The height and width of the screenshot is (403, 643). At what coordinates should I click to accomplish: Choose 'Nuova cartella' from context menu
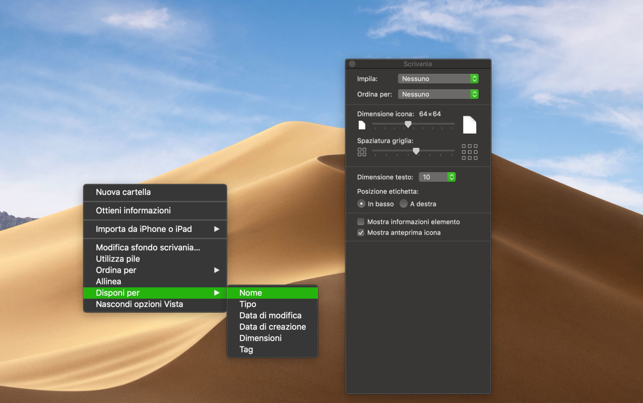click(x=155, y=192)
